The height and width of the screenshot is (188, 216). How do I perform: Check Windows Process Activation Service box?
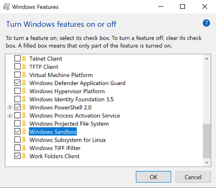pyautogui.click(x=17, y=115)
